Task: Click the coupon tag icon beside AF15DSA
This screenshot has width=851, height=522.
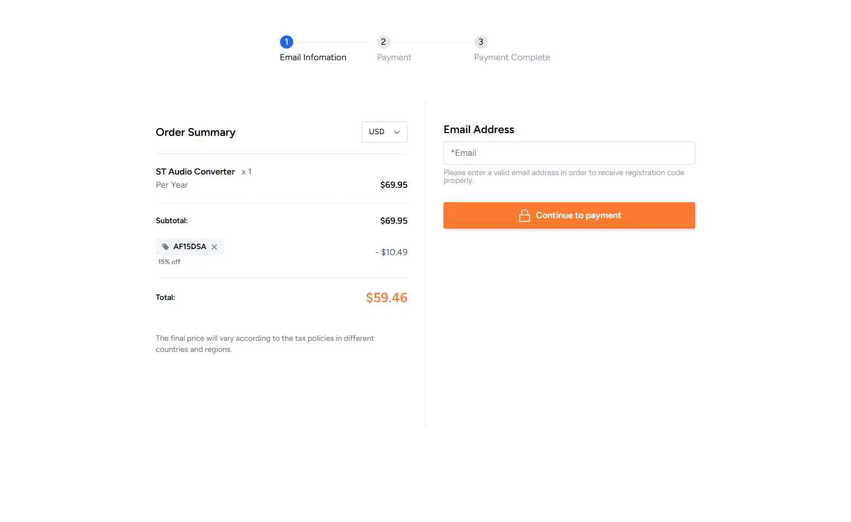Action: pyautogui.click(x=165, y=247)
